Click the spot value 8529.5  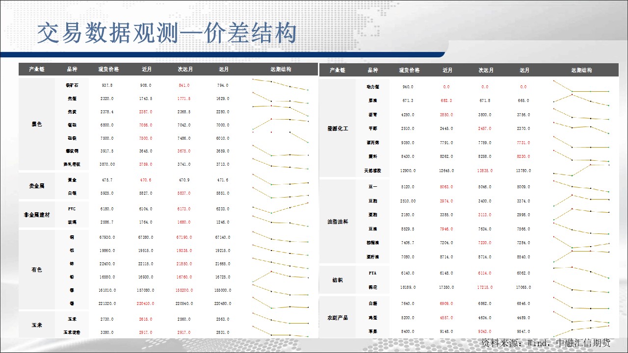408,229
